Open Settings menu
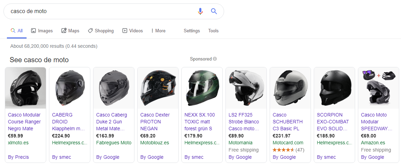 192,31
